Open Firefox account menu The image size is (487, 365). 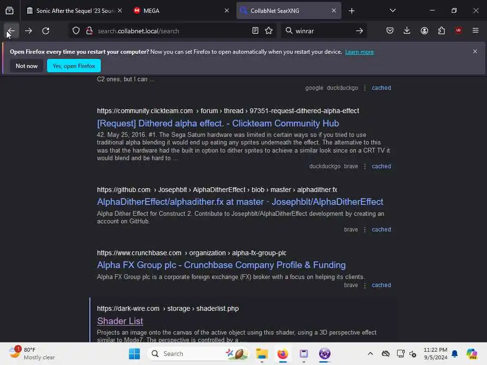point(424,31)
